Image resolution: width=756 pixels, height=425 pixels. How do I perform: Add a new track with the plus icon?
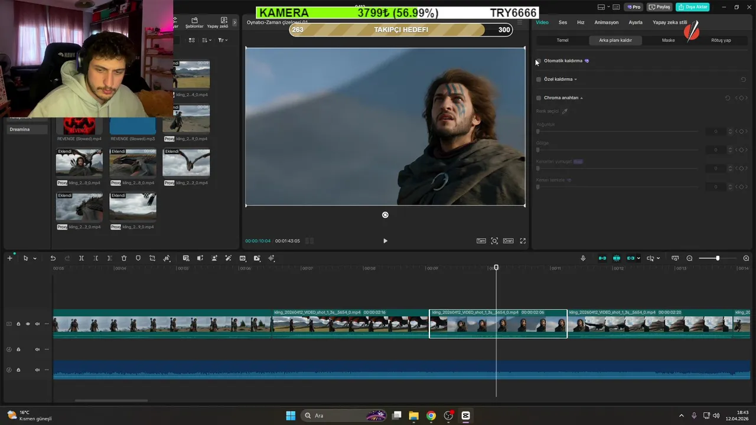pyautogui.click(x=9, y=259)
